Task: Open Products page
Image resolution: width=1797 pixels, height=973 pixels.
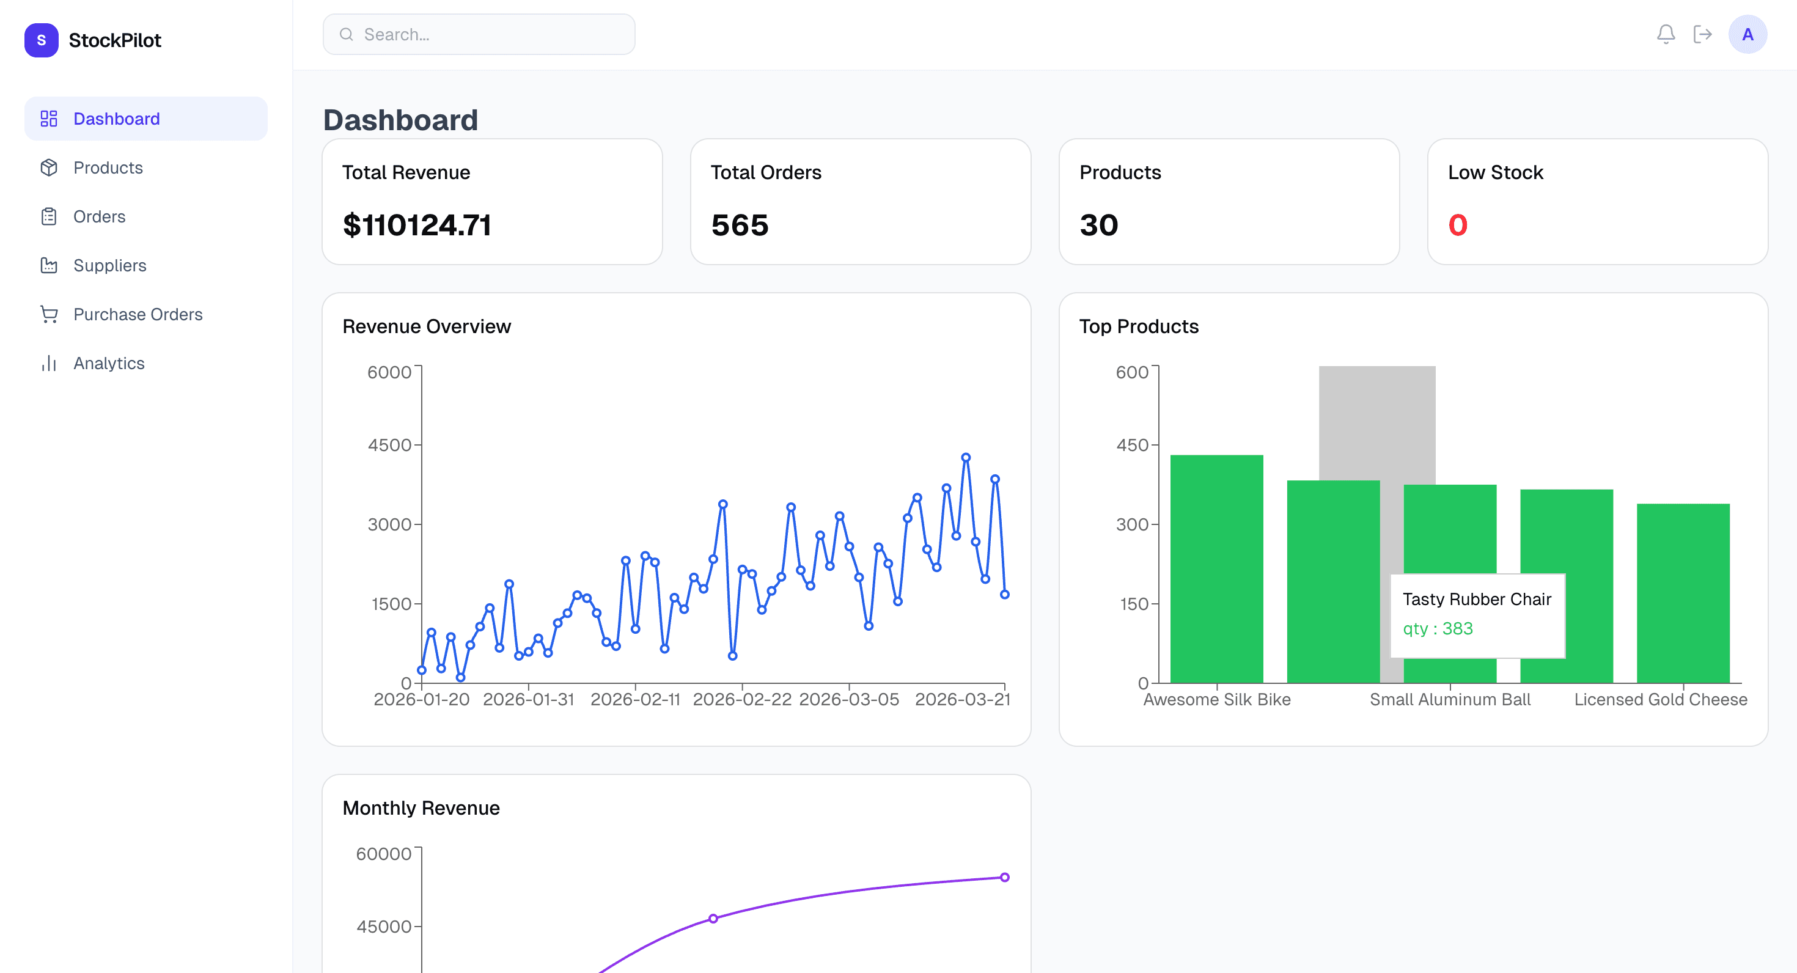Action: click(146, 167)
